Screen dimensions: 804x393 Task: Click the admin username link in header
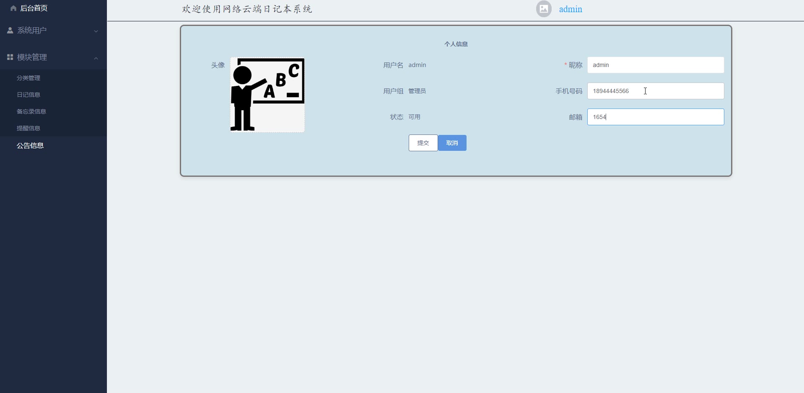[x=571, y=9]
